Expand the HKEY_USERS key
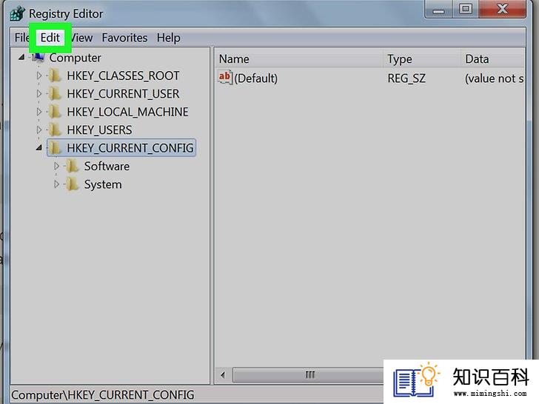Viewport: 539px width, 404px height. (x=38, y=130)
